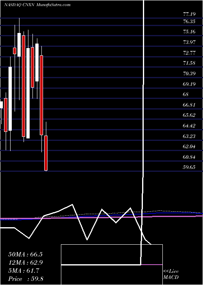Viewport: 203px width, 285px height.
Task: Click the 73.97 price label
Action: [190, 42]
